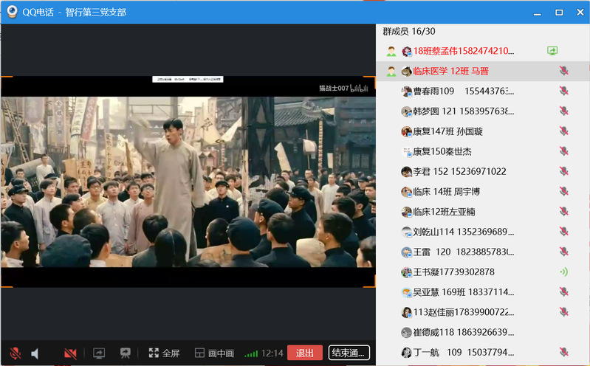Image resolution: width=590 pixels, height=366 pixels.
Task: Select member 韩梦圆 121
Action: coord(483,111)
